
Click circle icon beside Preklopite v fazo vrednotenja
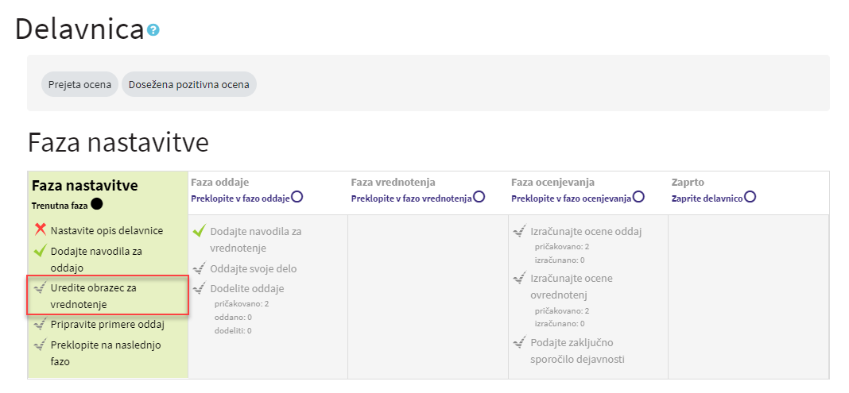pyautogui.click(x=479, y=196)
